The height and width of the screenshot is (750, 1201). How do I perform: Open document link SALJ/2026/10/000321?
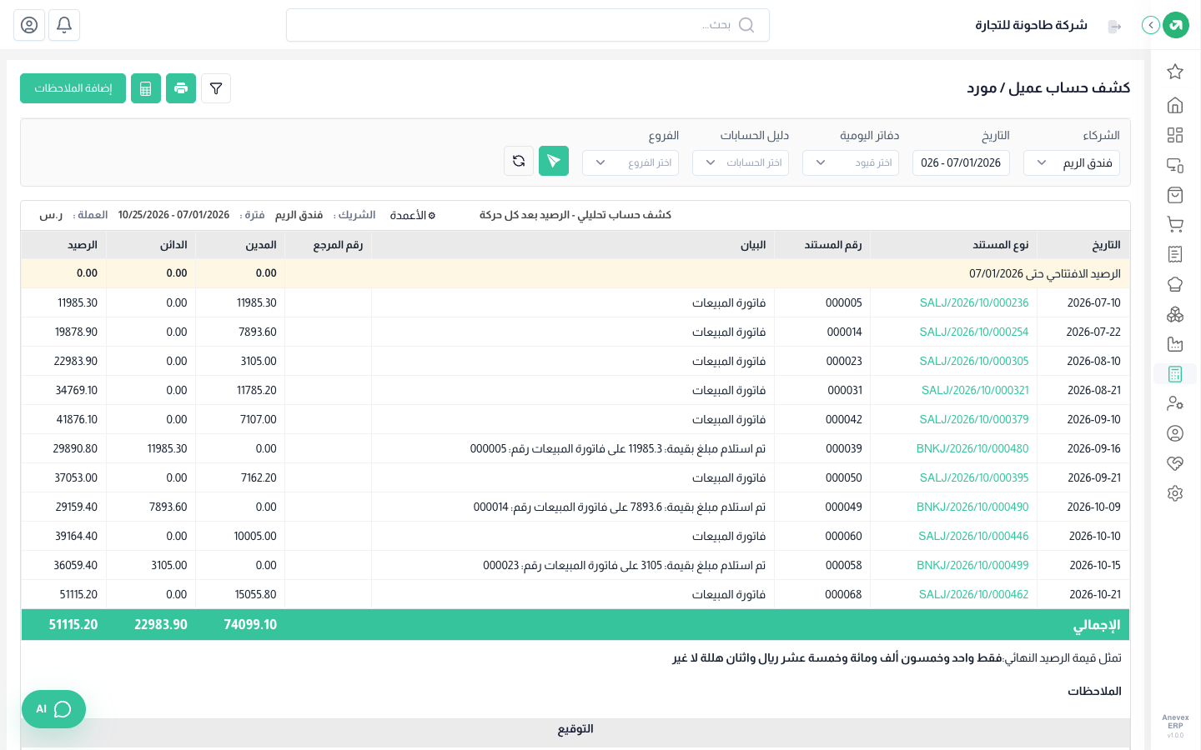[975, 390]
